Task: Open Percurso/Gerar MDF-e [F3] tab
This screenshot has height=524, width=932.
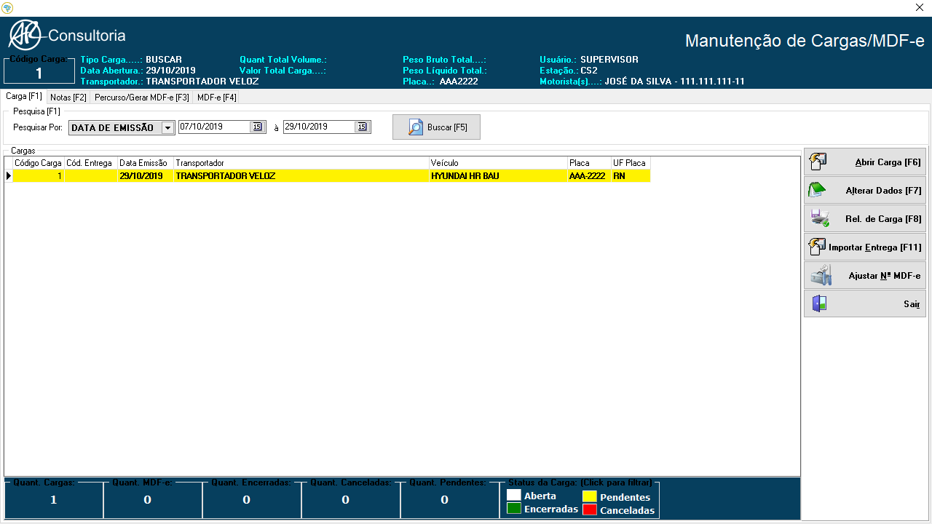Action: tap(142, 97)
